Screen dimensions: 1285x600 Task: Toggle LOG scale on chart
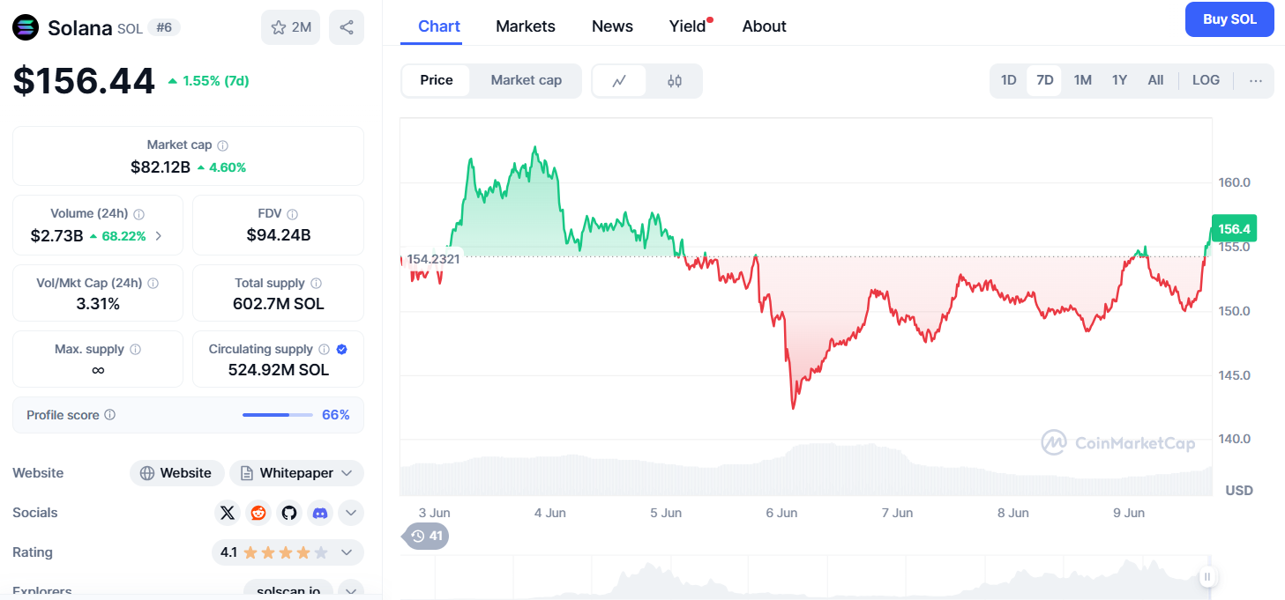(x=1206, y=80)
